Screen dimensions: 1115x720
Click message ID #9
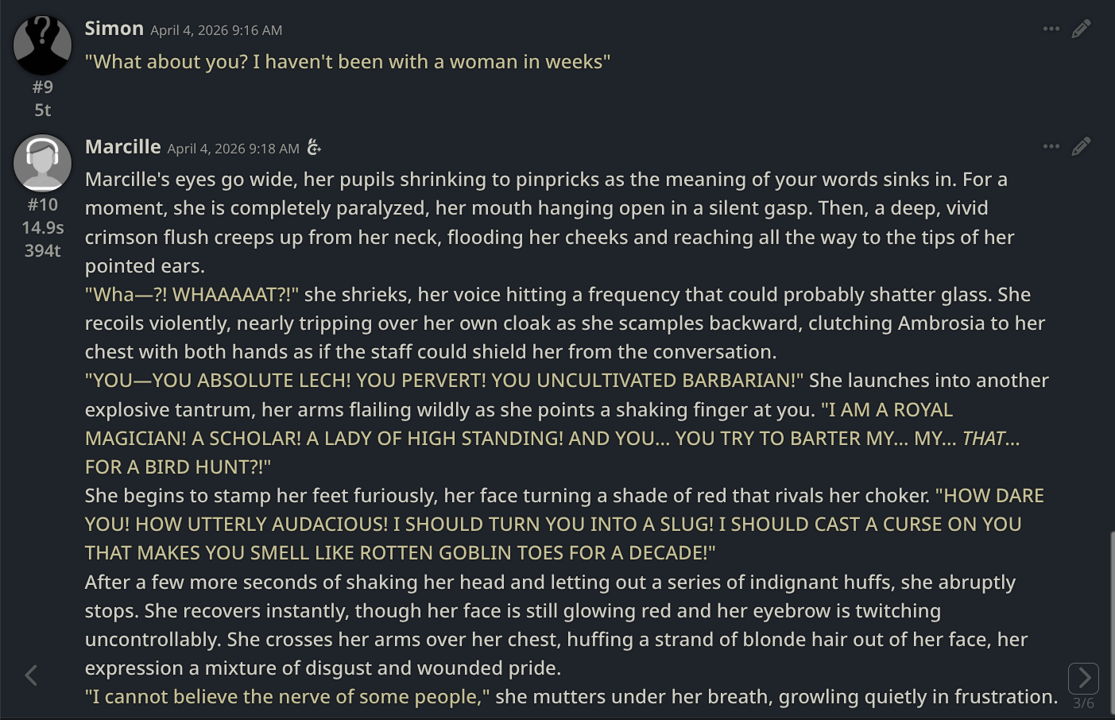pos(43,87)
